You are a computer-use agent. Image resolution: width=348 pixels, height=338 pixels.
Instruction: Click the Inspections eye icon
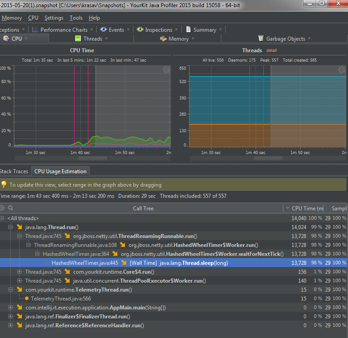[140, 29]
